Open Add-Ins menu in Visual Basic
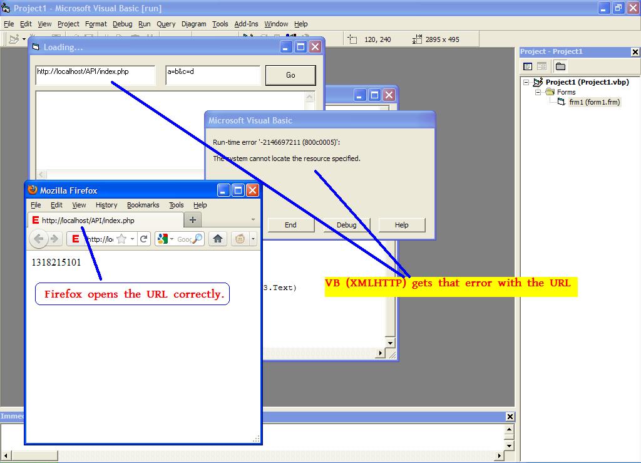641x463 pixels. tap(246, 24)
